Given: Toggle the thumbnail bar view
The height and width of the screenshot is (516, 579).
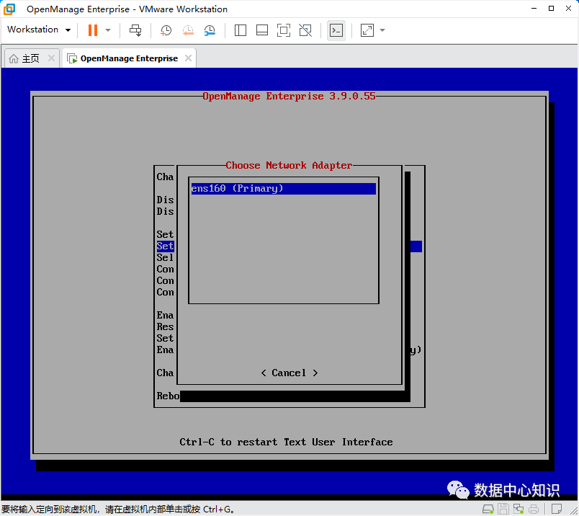Looking at the screenshot, I should [x=262, y=30].
